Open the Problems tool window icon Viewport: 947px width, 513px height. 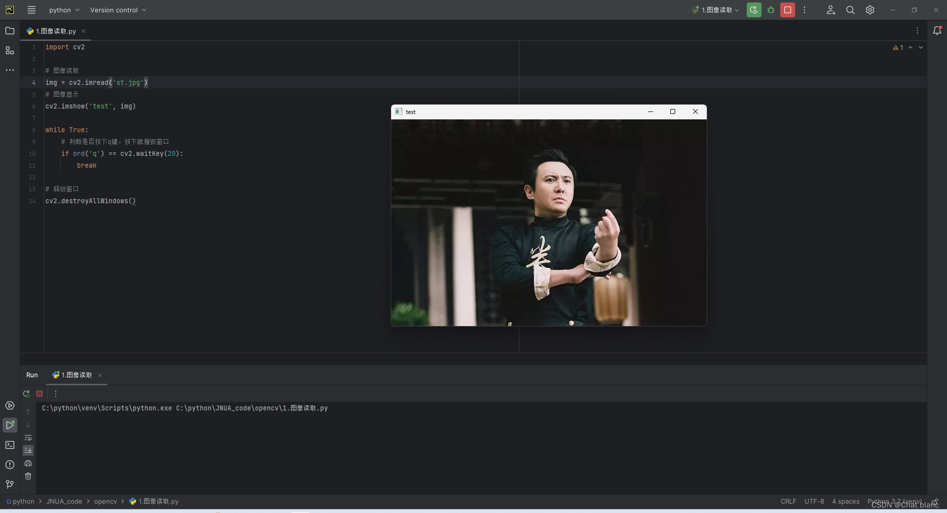pos(10,465)
